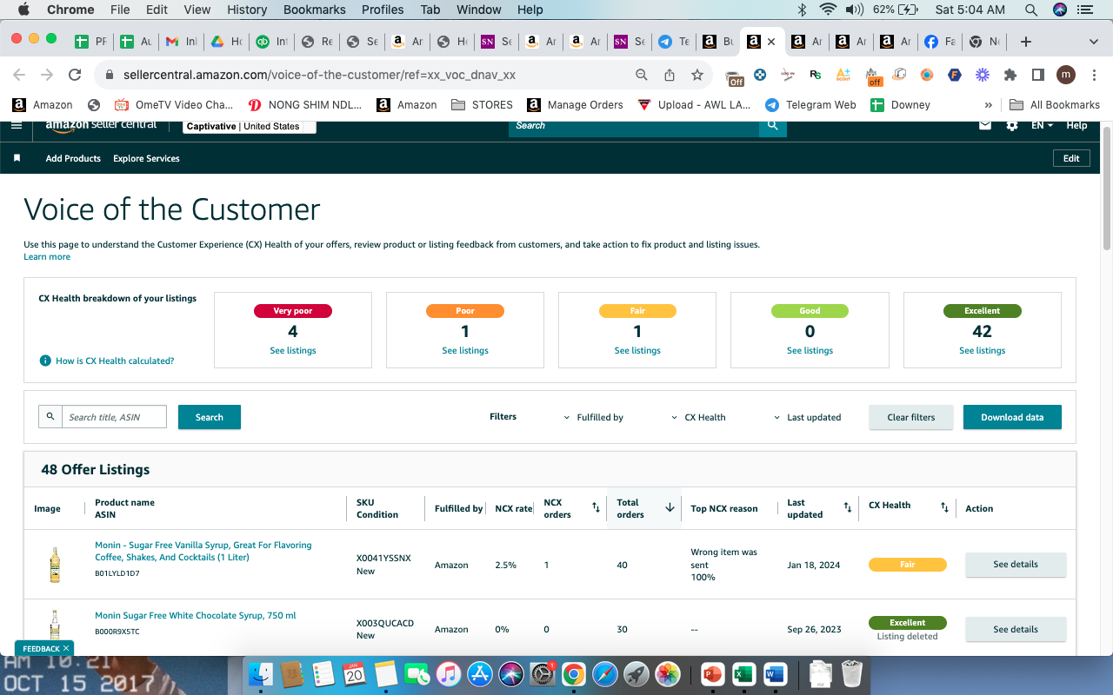Screen dimensions: 1113x695
Task: Open Chrome's three-dot menu
Action: click(x=1093, y=75)
